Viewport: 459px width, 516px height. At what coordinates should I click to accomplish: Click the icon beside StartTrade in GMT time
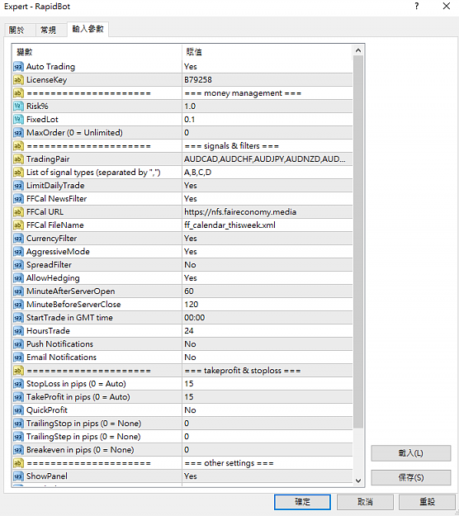(18, 318)
